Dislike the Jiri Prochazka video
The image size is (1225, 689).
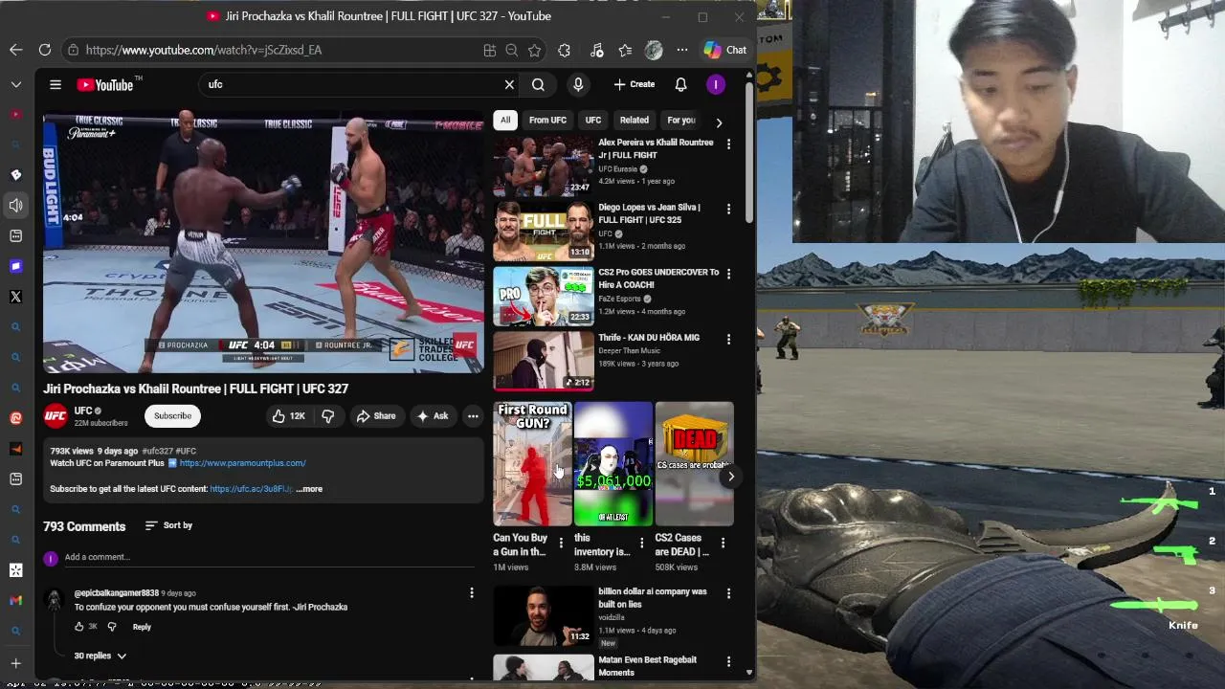[327, 416]
